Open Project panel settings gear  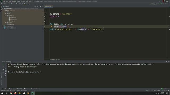point(40,6)
